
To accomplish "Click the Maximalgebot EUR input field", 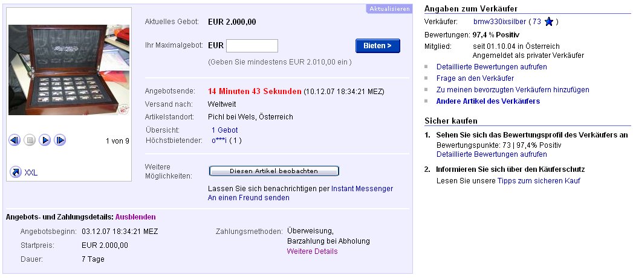I will click(252, 46).
